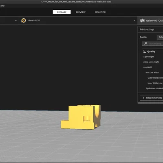This screenshot has height=163, width=163.
Task: Open the MONITOR stage tab
Action: (x=100, y=12)
